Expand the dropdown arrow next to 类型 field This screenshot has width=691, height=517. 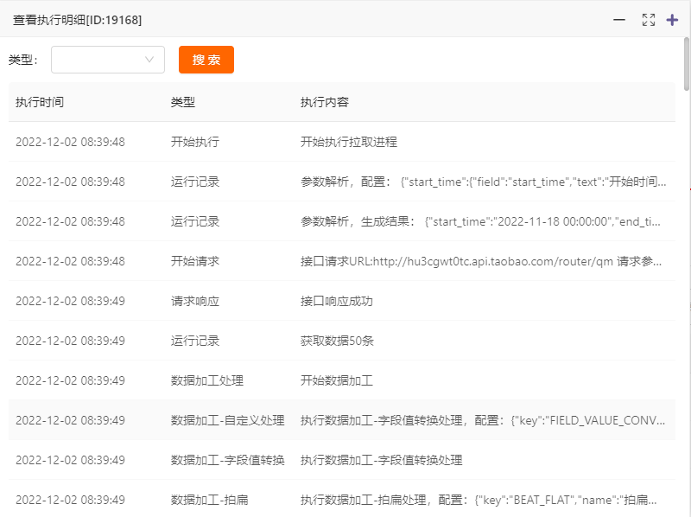click(147, 60)
